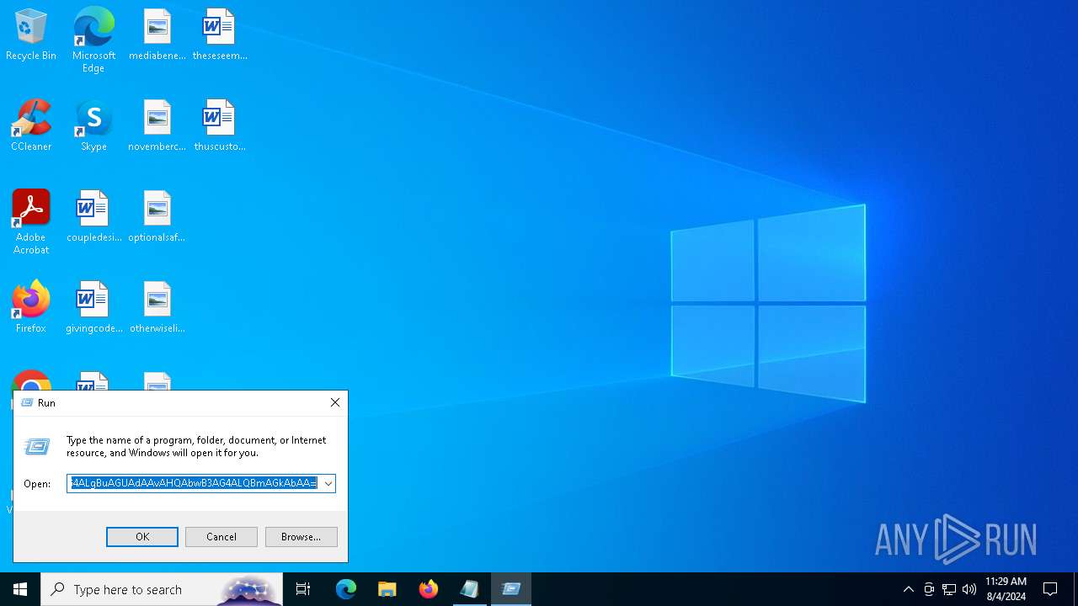This screenshot has width=1078, height=606.
Task: Expand the Open field history dropdown
Action: (328, 483)
